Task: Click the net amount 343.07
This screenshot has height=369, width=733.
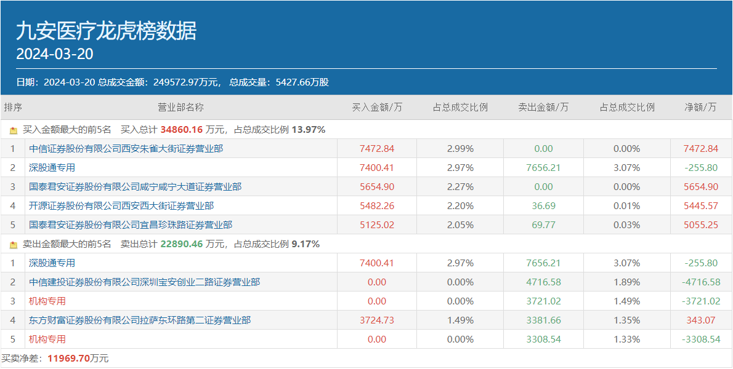Action: point(700,320)
